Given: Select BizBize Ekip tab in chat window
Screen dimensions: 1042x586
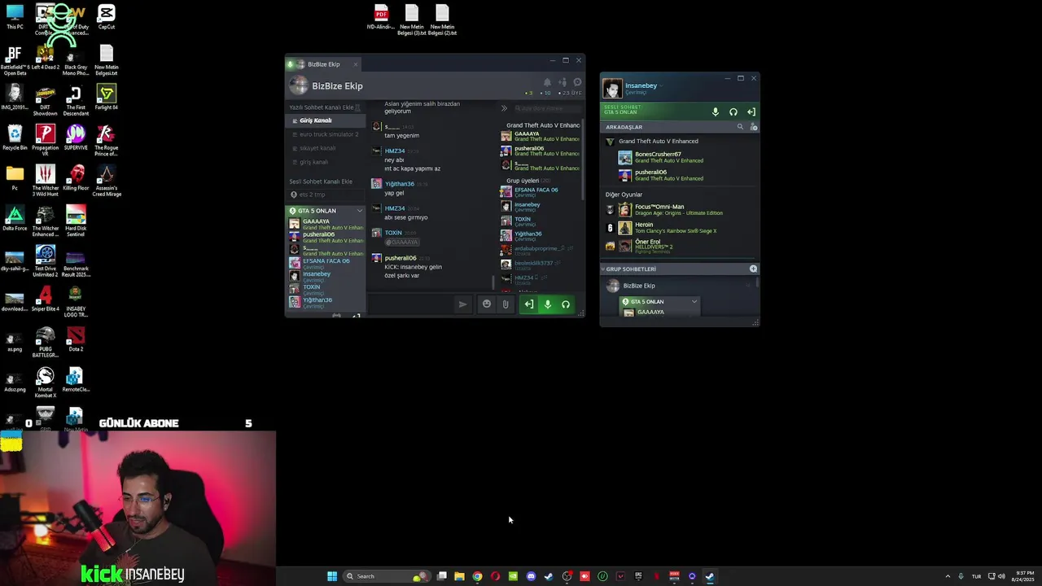Looking at the screenshot, I should (323, 64).
